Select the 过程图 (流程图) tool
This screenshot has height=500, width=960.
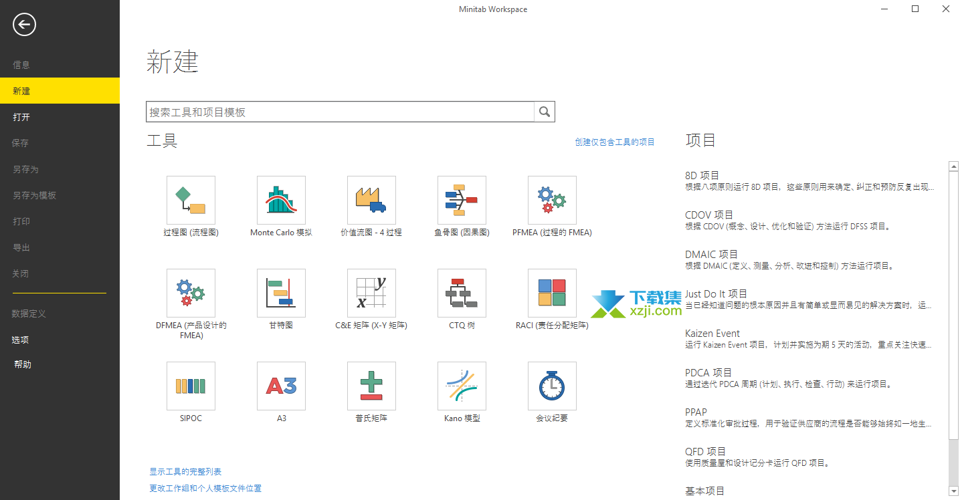[x=190, y=200]
